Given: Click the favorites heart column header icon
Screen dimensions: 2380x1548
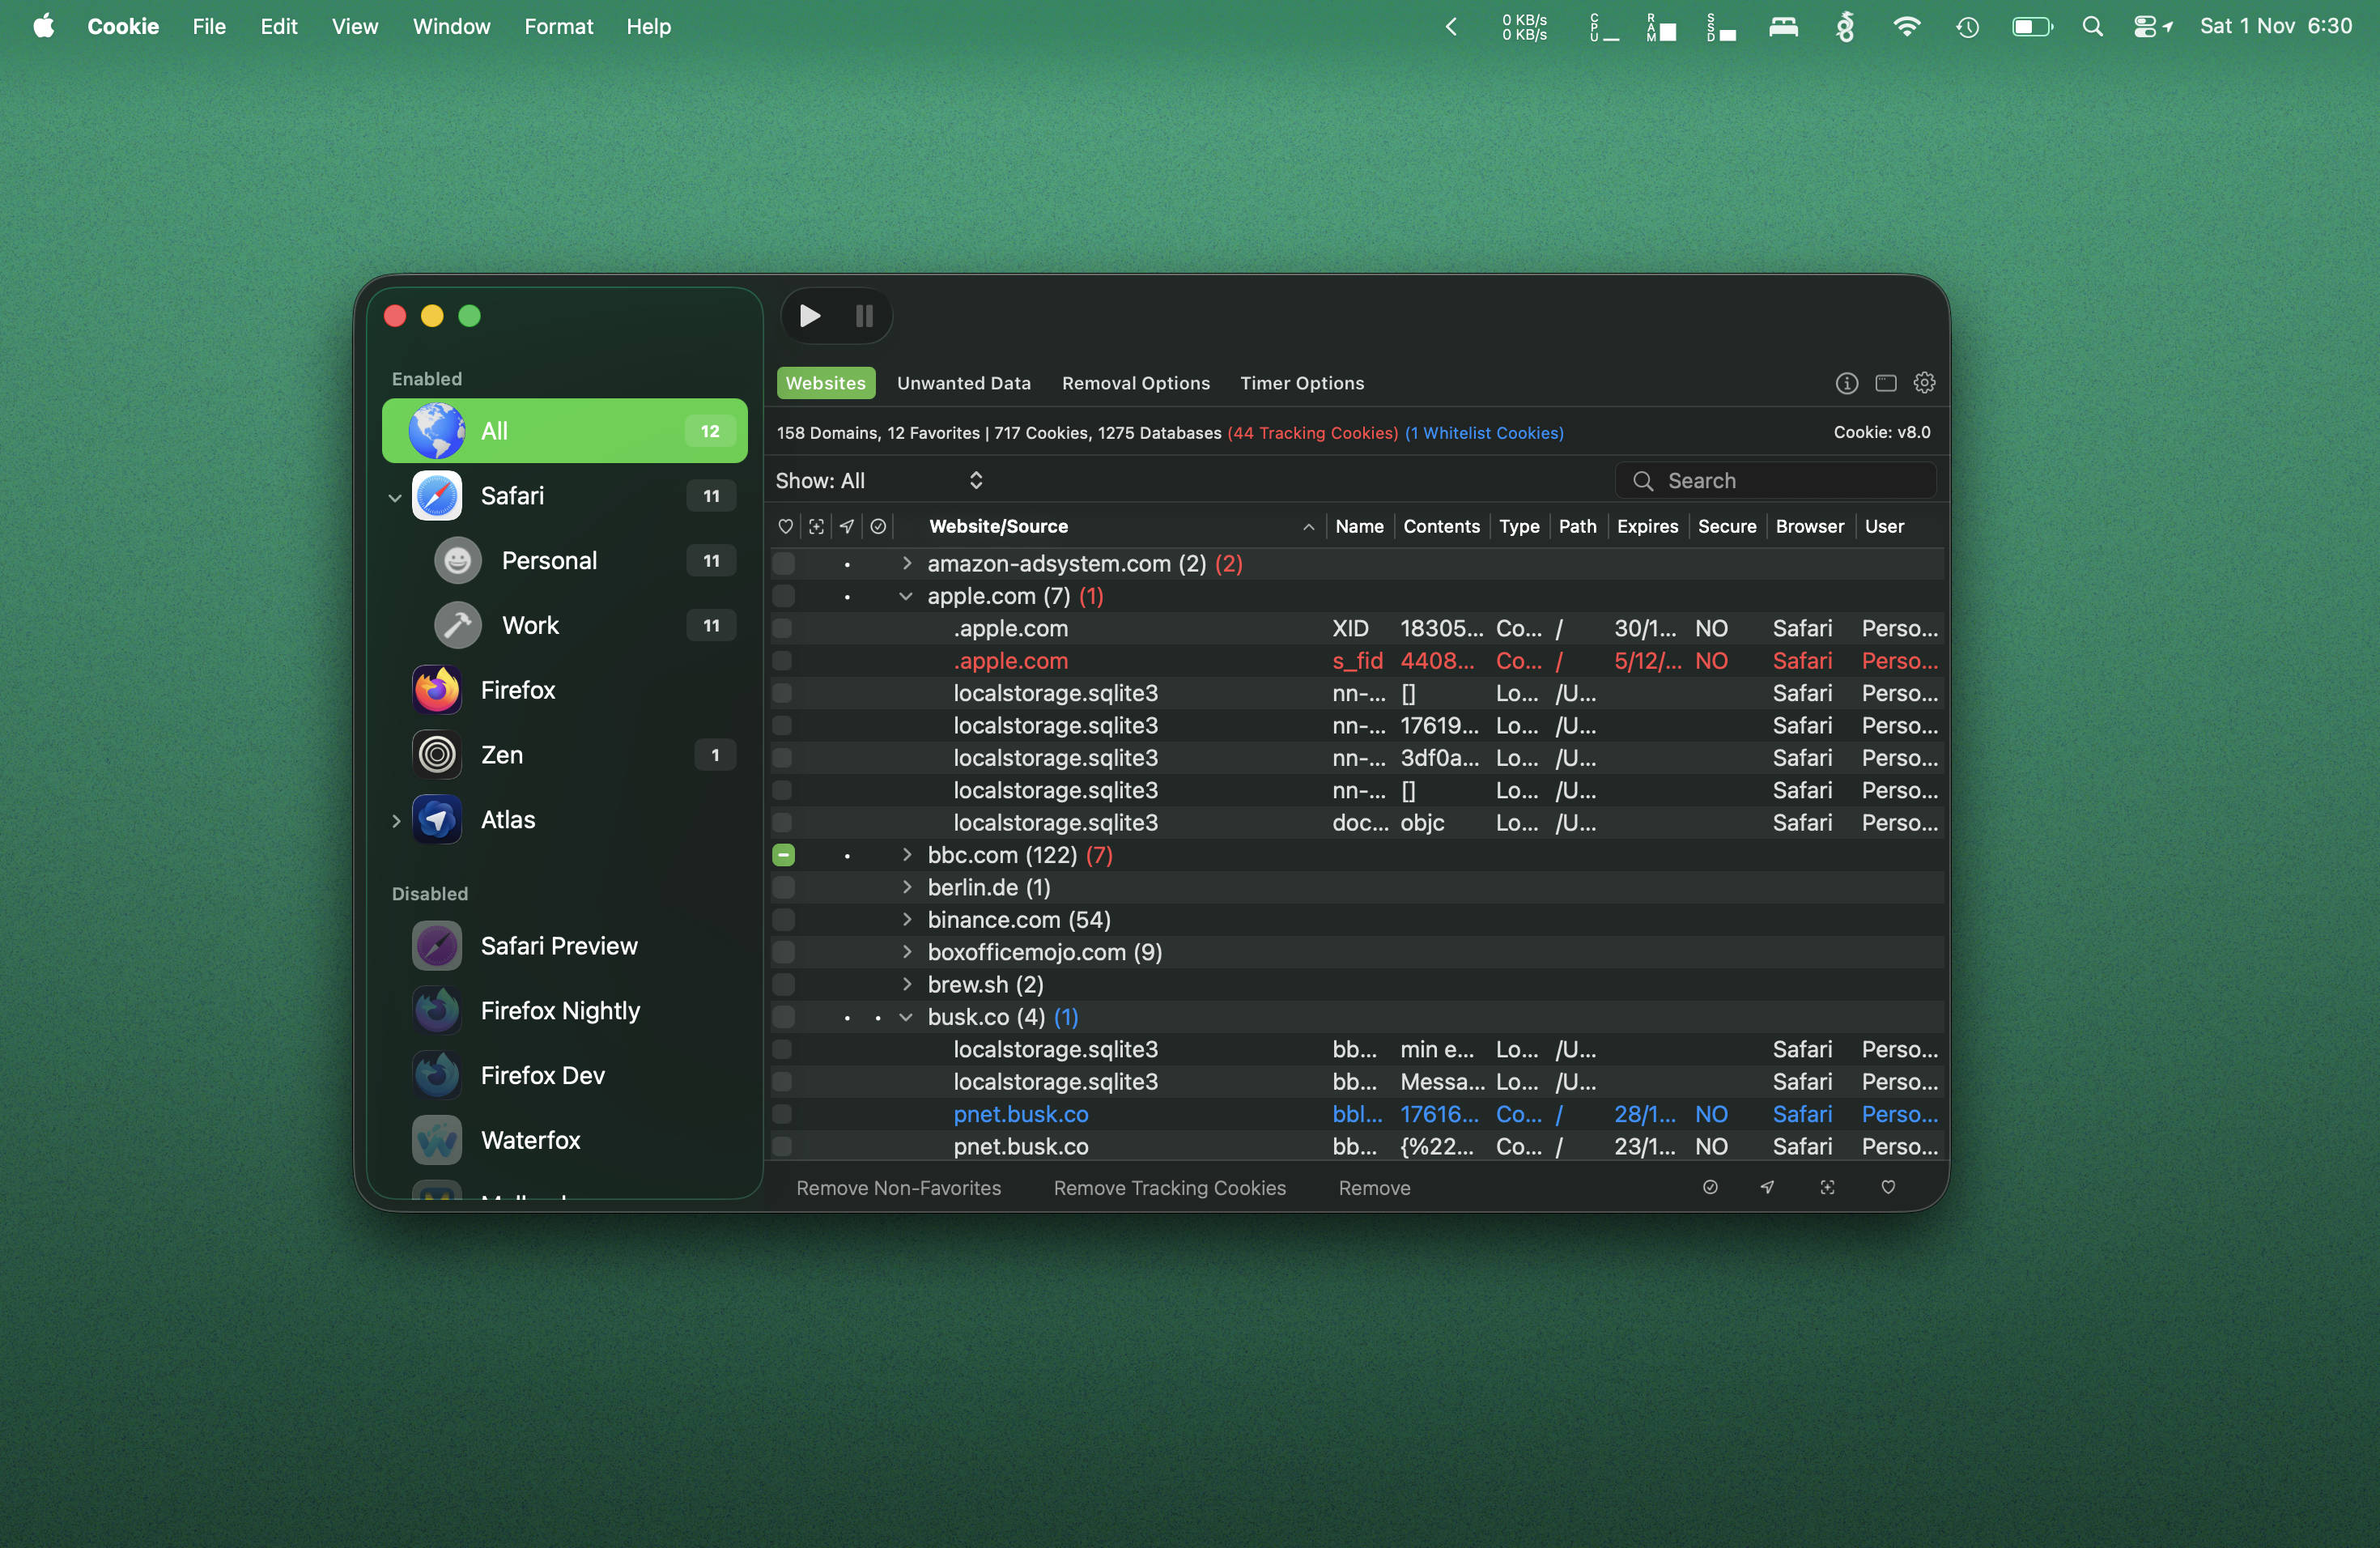Looking at the screenshot, I should tap(786, 526).
